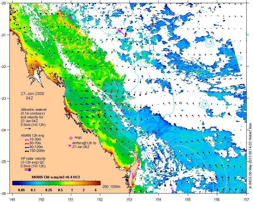
Task: Click the longitude axis label '154'
Action: [158, 199]
